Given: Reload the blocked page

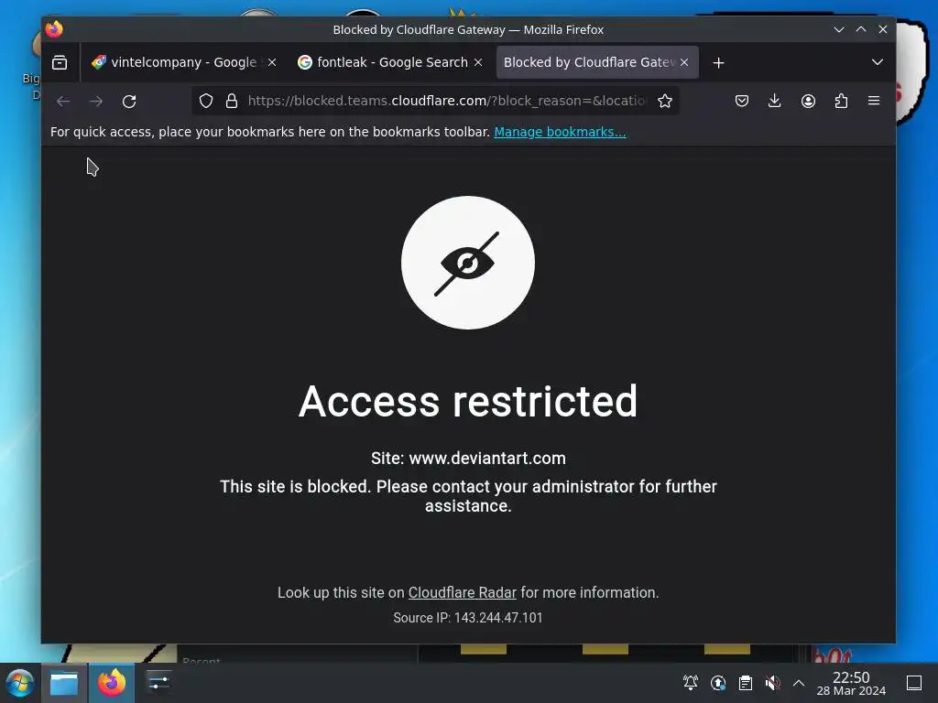Looking at the screenshot, I should pos(129,101).
